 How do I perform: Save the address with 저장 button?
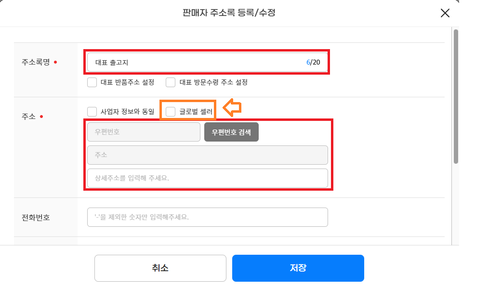tap(298, 268)
